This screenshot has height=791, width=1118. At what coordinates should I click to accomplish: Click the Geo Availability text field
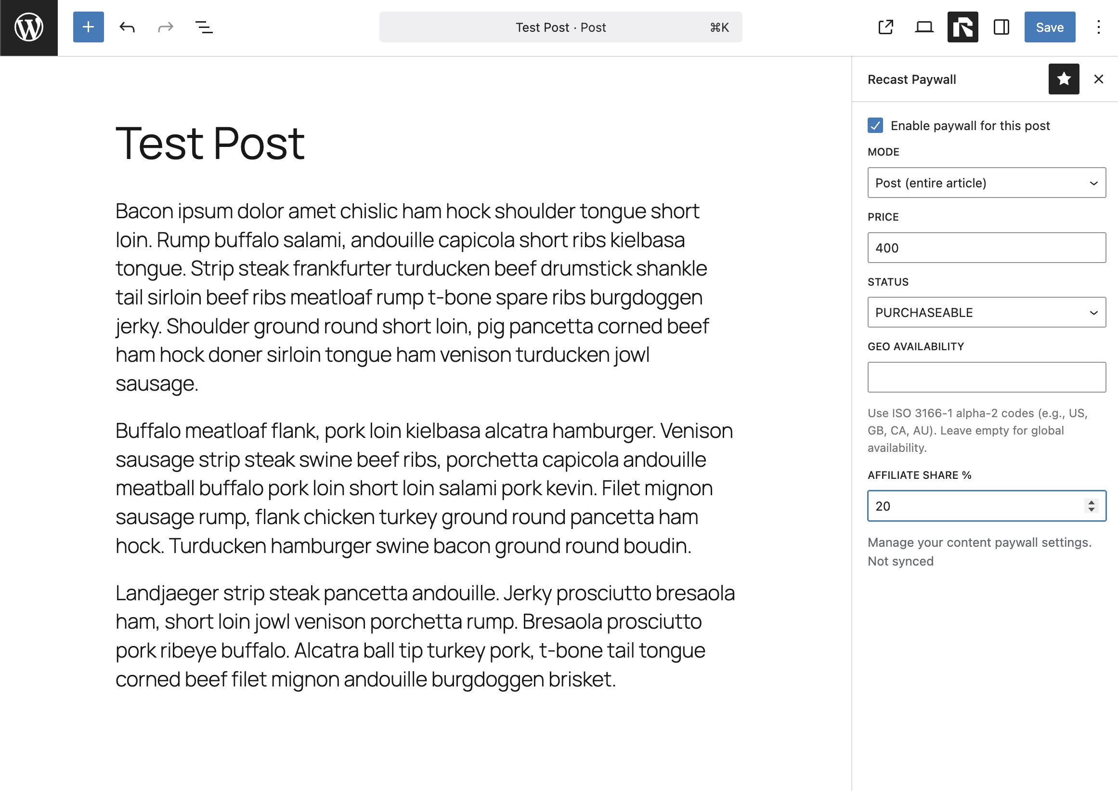pyautogui.click(x=986, y=377)
